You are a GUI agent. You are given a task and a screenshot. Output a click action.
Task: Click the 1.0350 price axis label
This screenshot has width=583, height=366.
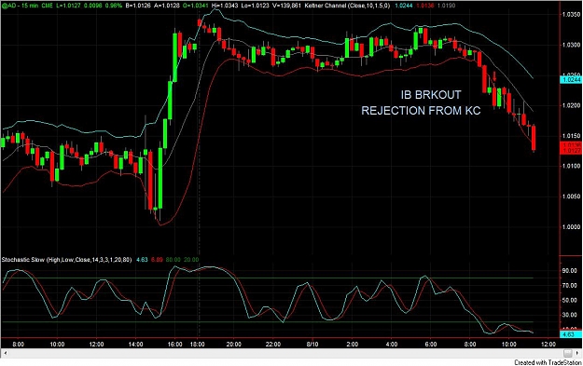tap(571, 14)
